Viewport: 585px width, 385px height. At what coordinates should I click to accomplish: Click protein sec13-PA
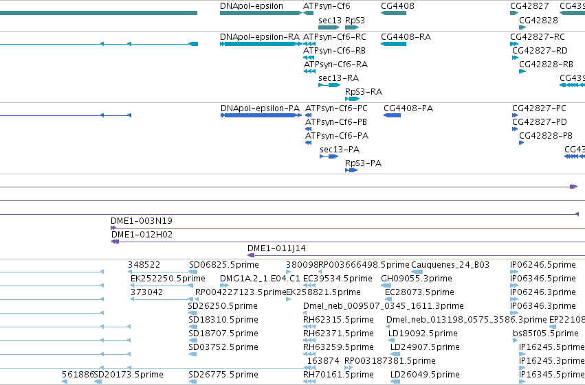340,150
